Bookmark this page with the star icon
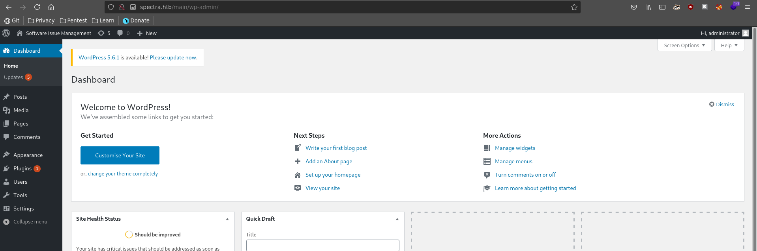Viewport: 757px width, 251px height. click(x=574, y=7)
